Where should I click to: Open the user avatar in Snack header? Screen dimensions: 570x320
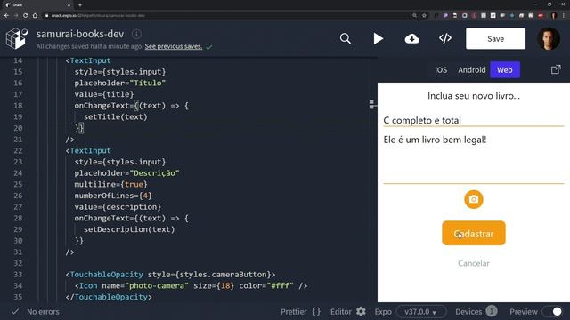[x=549, y=38]
